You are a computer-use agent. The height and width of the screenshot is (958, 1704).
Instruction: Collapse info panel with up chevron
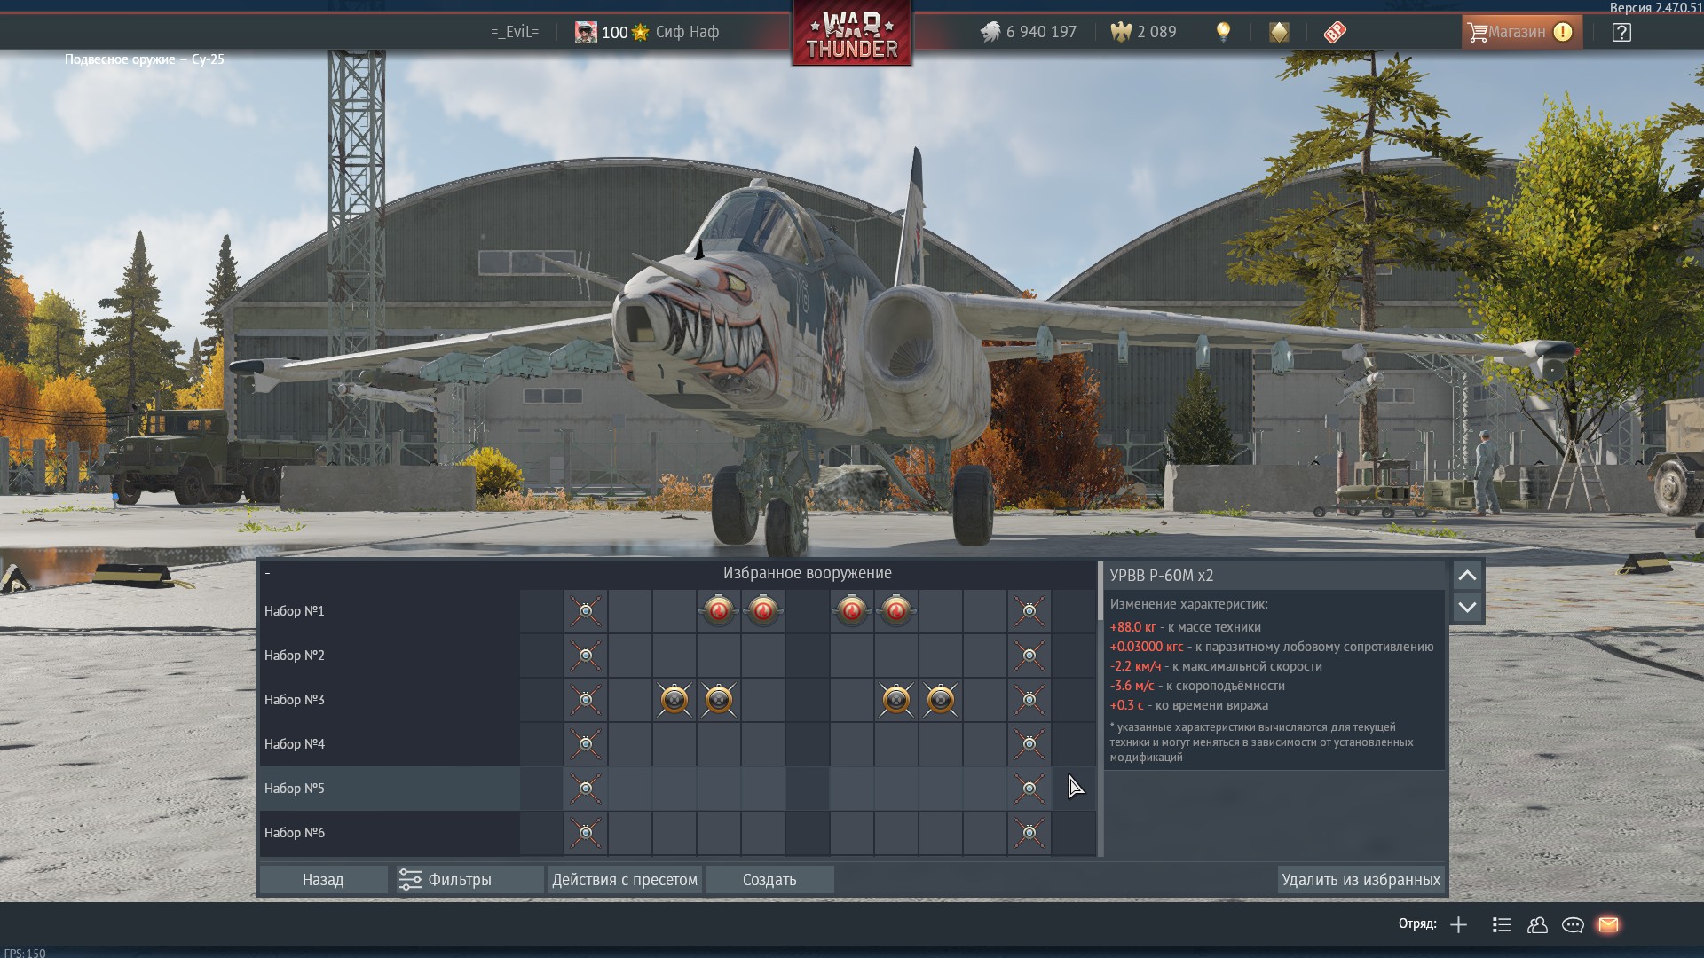1467,576
